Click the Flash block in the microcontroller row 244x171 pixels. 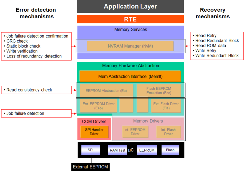click(x=170, y=150)
